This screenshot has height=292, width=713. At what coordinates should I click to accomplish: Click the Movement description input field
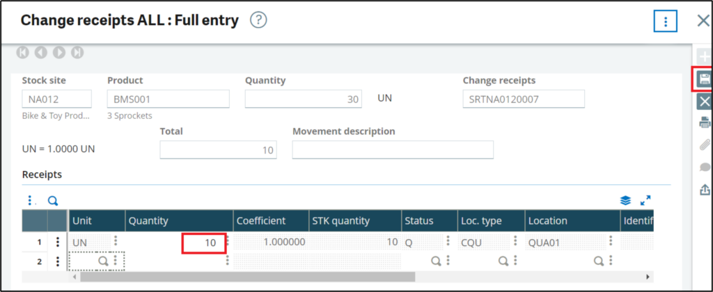point(392,149)
